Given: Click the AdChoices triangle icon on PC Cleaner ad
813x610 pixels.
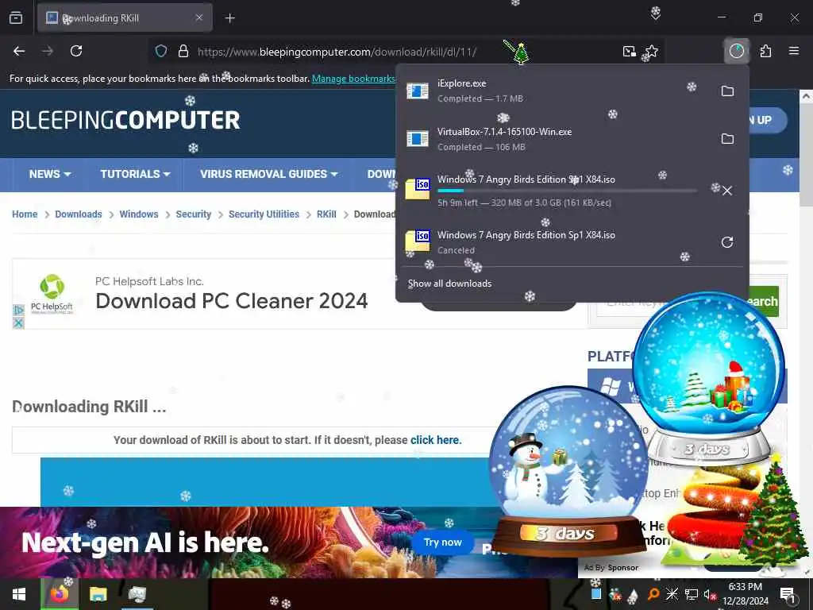Looking at the screenshot, I should [x=18, y=311].
